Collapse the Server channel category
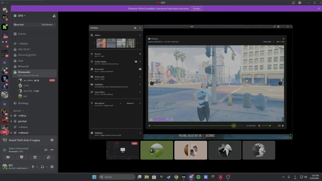The image size is (322, 181). tap(19, 111)
